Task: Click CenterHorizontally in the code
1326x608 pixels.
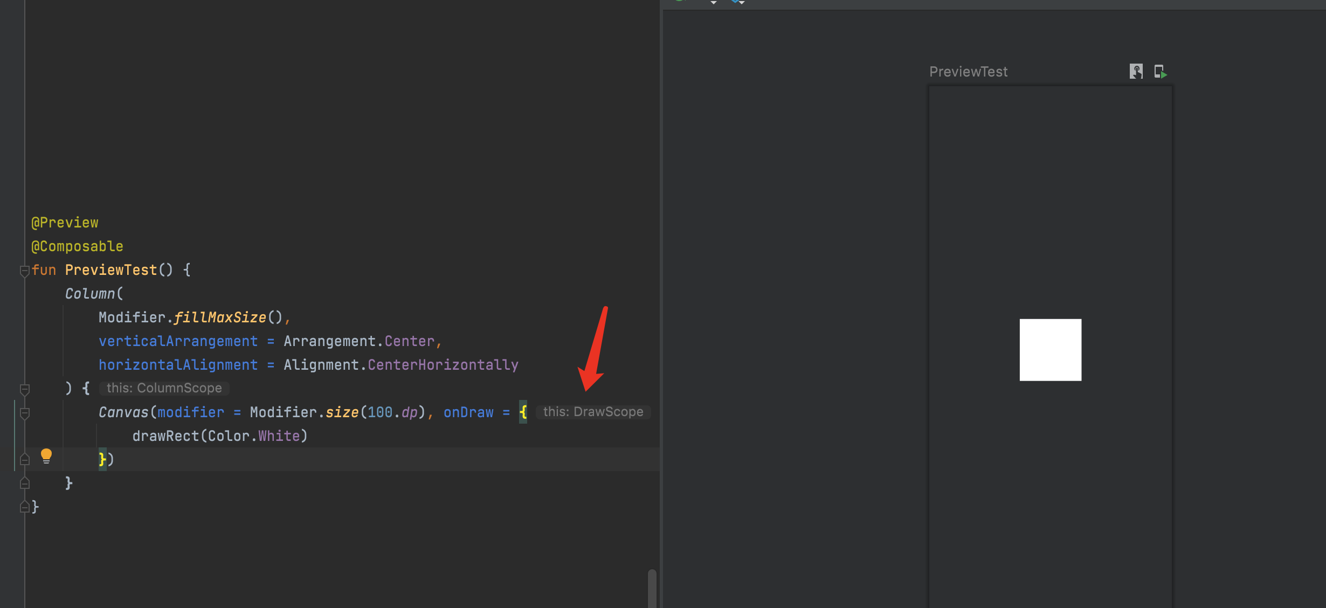Action: [443, 365]
